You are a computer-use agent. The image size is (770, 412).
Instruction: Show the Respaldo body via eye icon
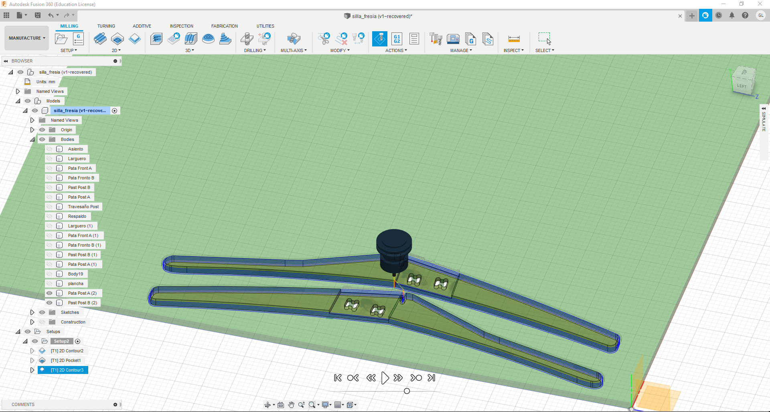pos(49,216)
